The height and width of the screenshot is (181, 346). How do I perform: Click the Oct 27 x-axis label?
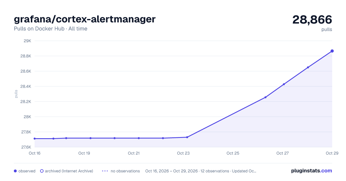tap(283, 153)
